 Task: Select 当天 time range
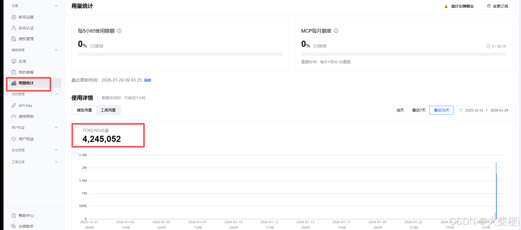pos(400,110)
